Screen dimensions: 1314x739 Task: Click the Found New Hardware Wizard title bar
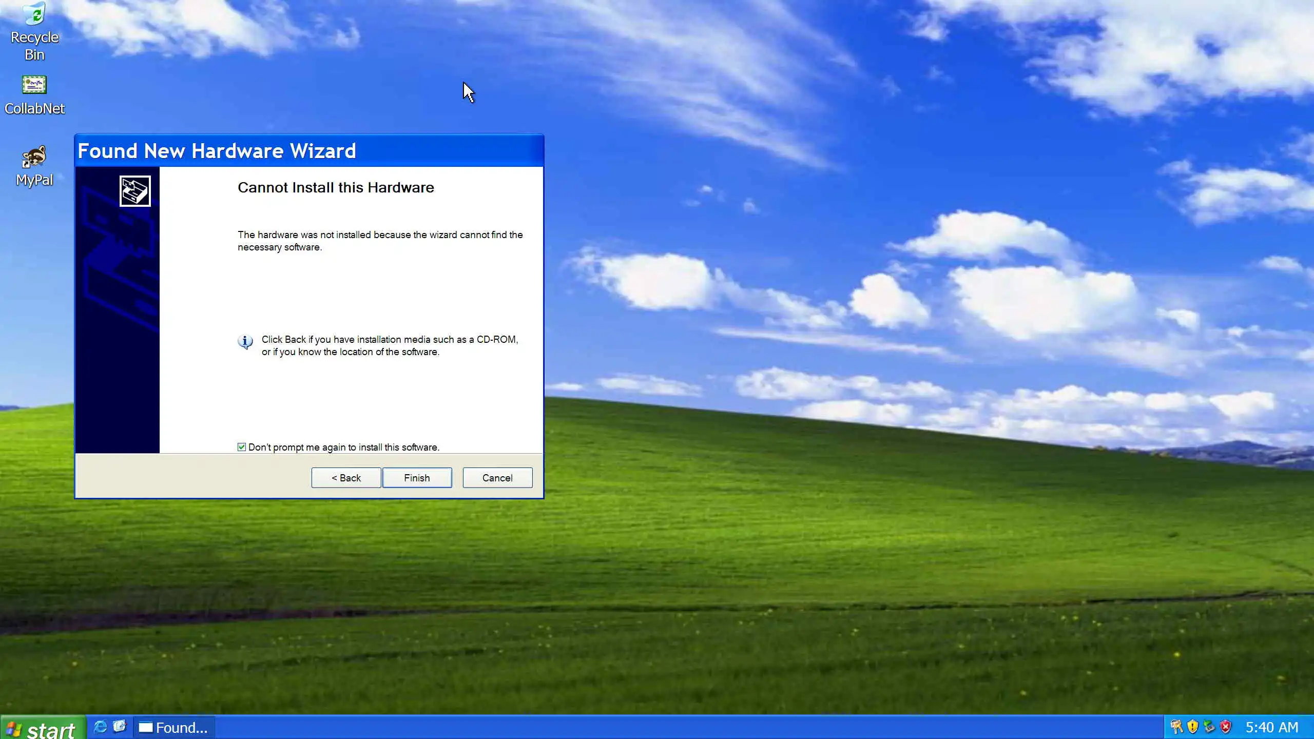coord(308,151)
